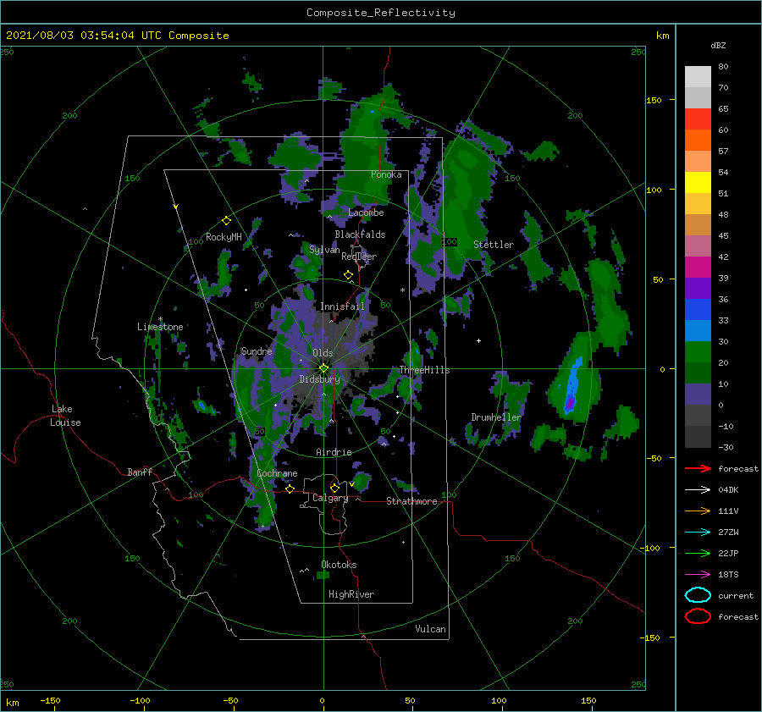Viewport: 762px width, 712px height.
Task: Click the Sylvan label
Action: pos(324,250)
